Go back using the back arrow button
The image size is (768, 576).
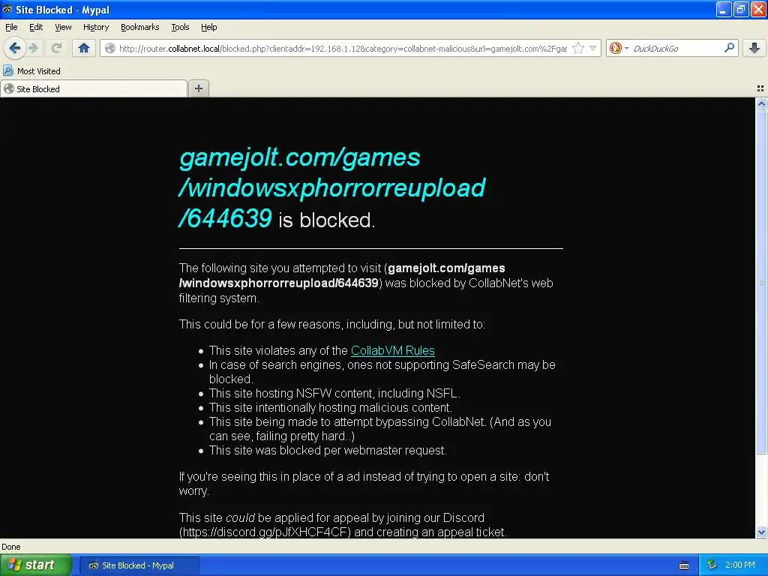[x=14, y=48]
